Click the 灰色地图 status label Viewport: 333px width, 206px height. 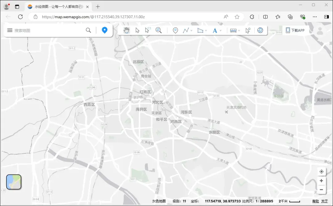coord(159,201)
